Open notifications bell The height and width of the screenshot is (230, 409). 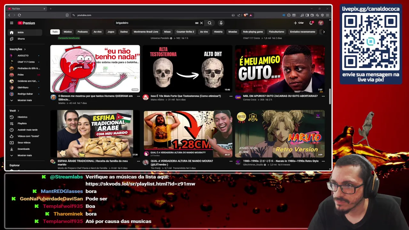point(311,23)
